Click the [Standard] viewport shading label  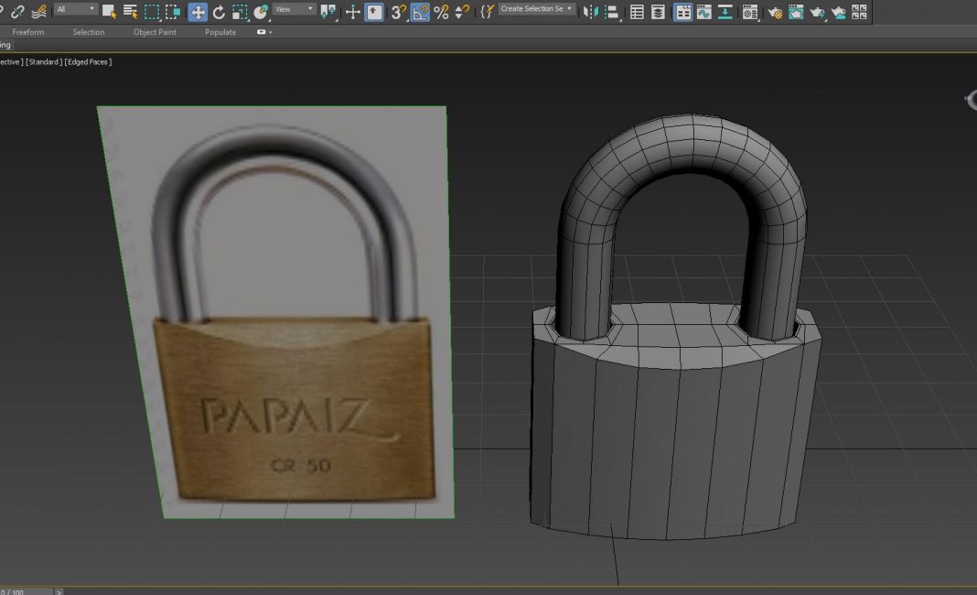point(44,61)
